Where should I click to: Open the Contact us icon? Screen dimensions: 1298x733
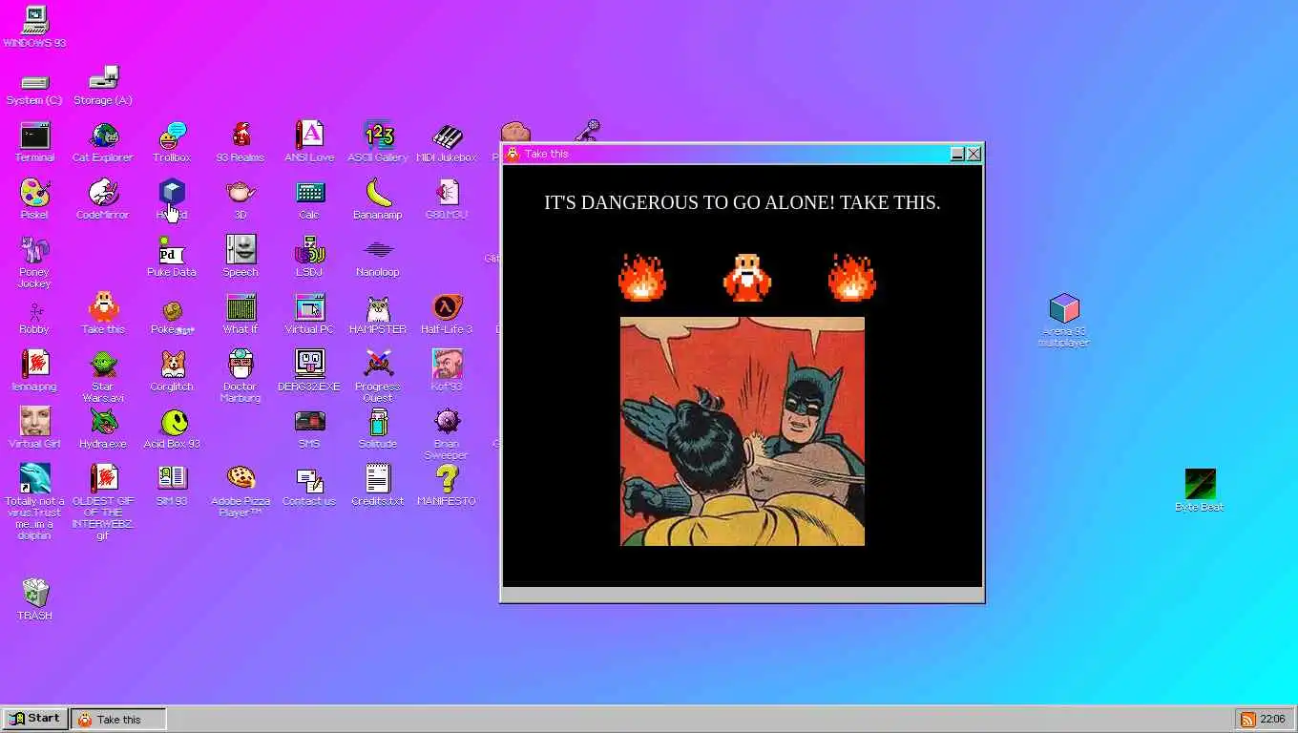pos(309,486)
